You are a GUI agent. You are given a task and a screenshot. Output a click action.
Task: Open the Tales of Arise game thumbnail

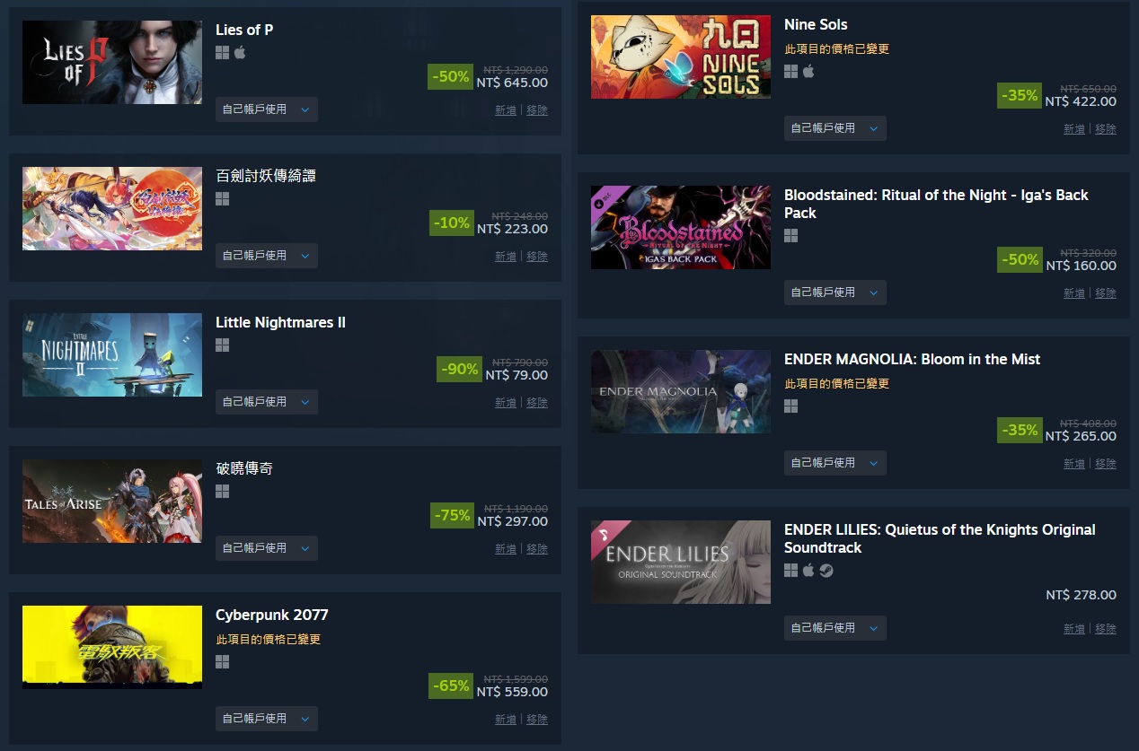[x=112, y=502]
